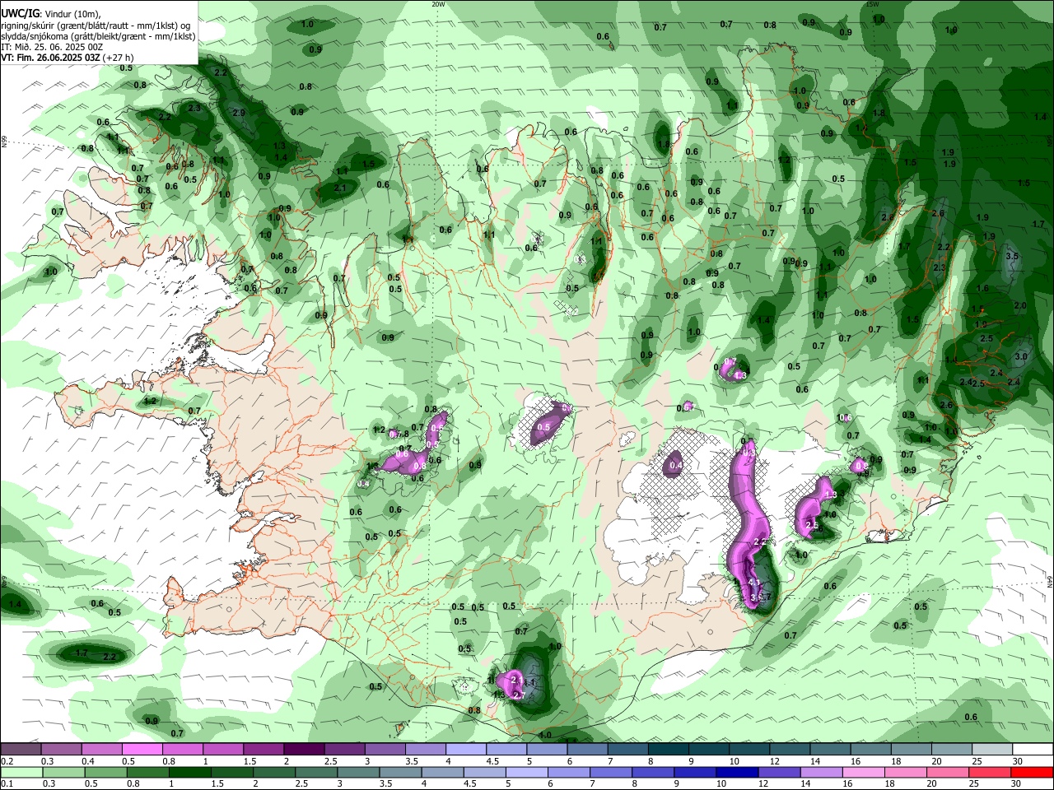Click the snow legend swatch between 1.5 and 2

point(263,750)
